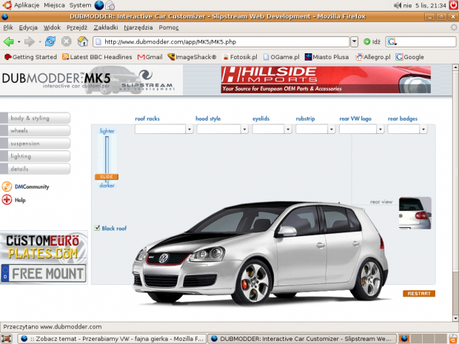Open the Fotosik.pl bookmark

pyautogui.click(x=240, y=57)
